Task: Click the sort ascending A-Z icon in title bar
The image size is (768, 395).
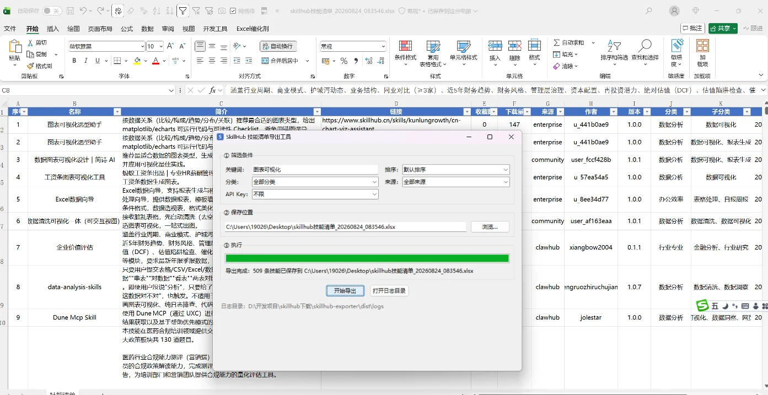Action: tap(156, 11)
